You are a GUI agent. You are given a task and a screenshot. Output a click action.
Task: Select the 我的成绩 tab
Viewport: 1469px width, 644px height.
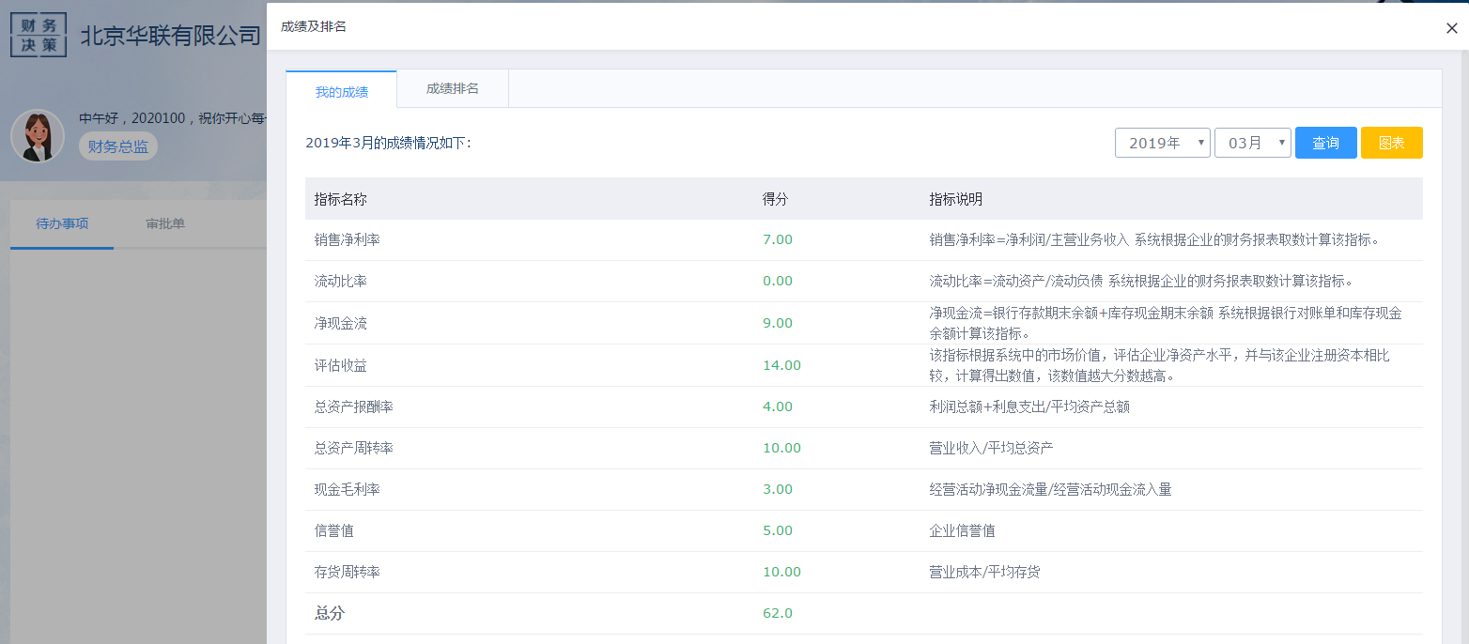[x=341, y=91]
